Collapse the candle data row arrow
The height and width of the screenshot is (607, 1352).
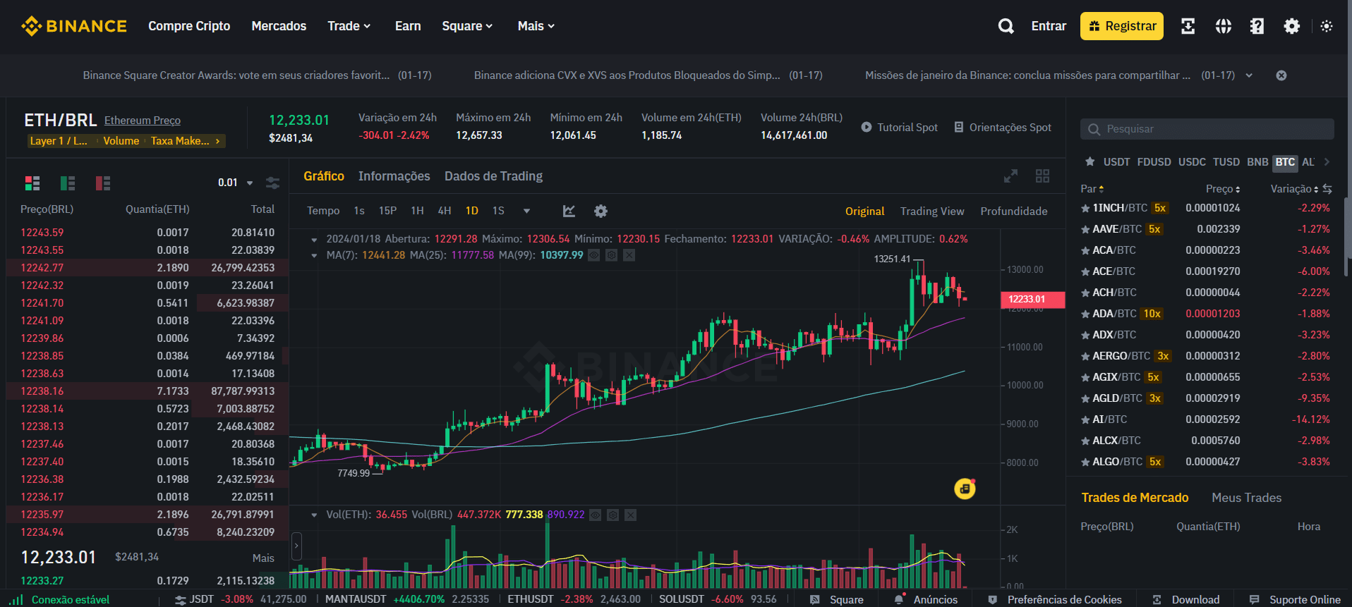coord(314,240)
